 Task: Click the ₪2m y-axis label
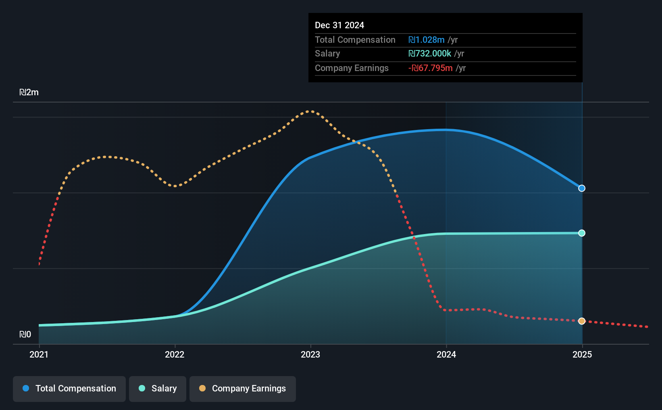[x=29, y=92]
